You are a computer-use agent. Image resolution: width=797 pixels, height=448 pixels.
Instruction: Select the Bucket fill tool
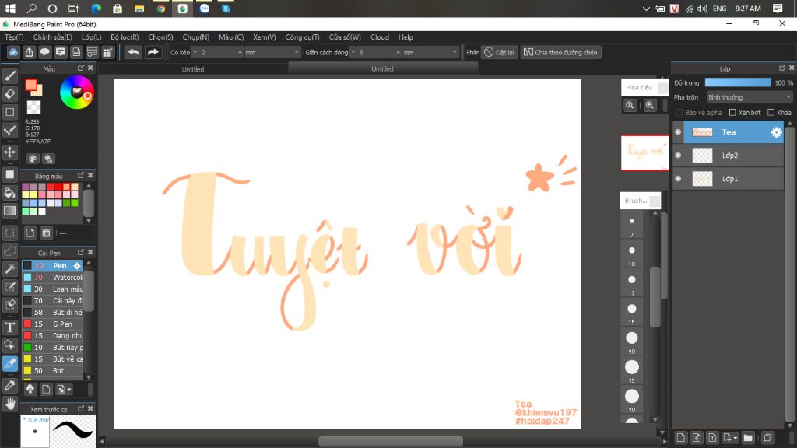click(x=9, y=193)
